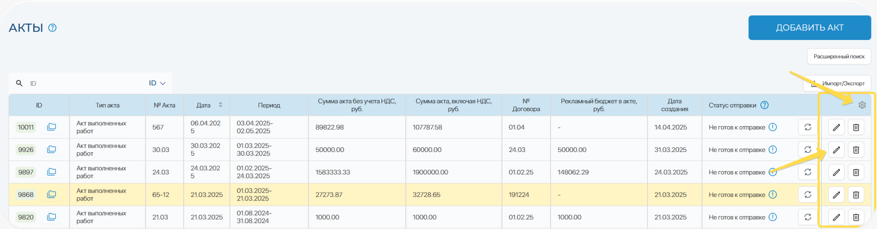Sort the table by Дата column
Viewport: 877px width, 229px height.
coord(220,105)
